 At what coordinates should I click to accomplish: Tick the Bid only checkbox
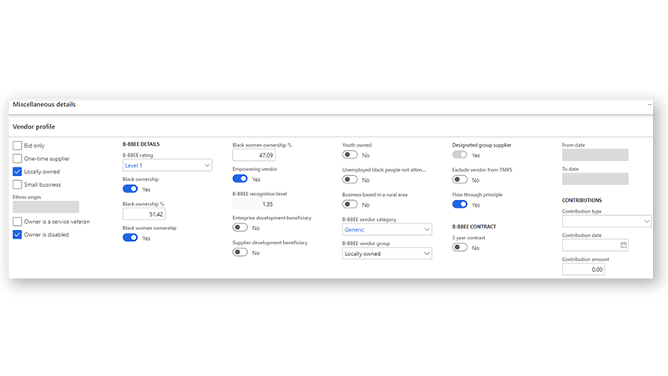18,146
